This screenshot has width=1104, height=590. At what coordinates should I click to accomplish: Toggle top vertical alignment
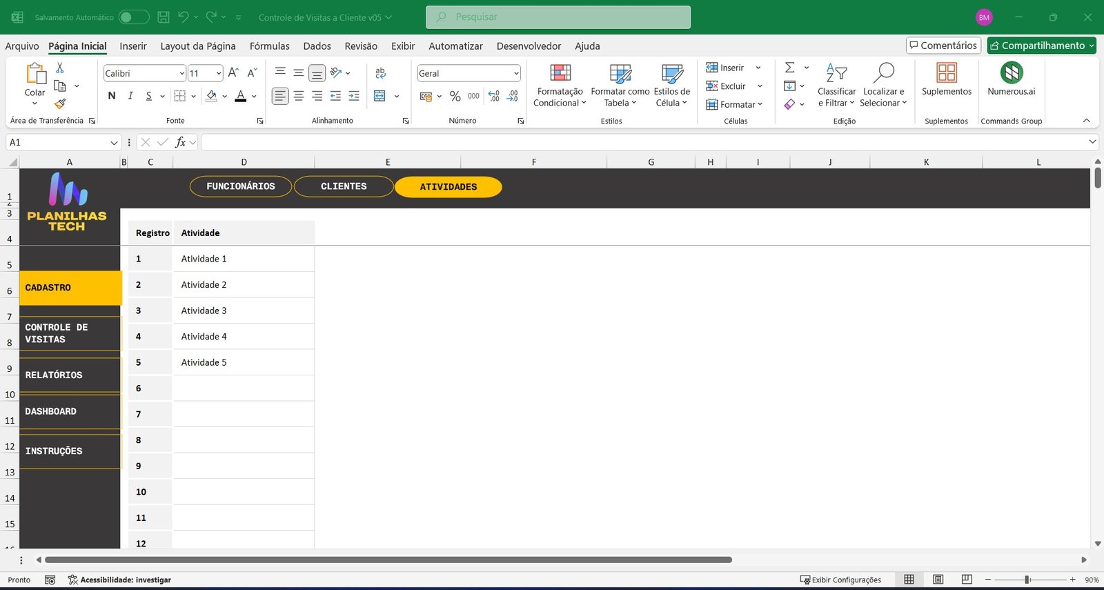(280, 72)
